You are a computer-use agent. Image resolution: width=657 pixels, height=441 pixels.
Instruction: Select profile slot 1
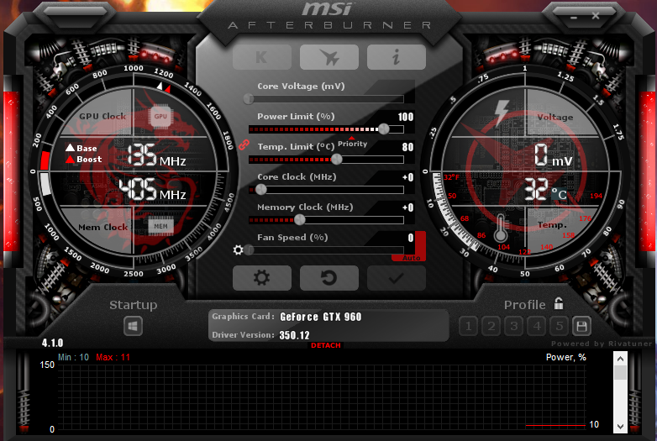pyautogui.click(x=469, y=326)
